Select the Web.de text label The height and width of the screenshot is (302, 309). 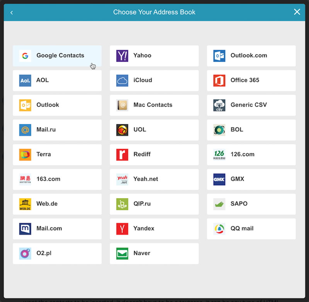47,204
